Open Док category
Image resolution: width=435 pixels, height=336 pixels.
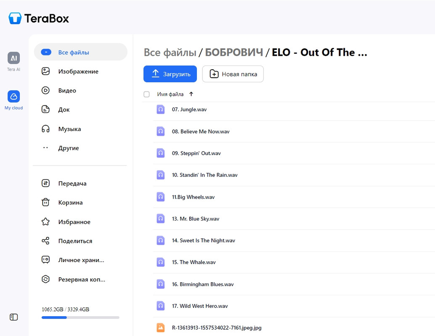tap(64, 110)
